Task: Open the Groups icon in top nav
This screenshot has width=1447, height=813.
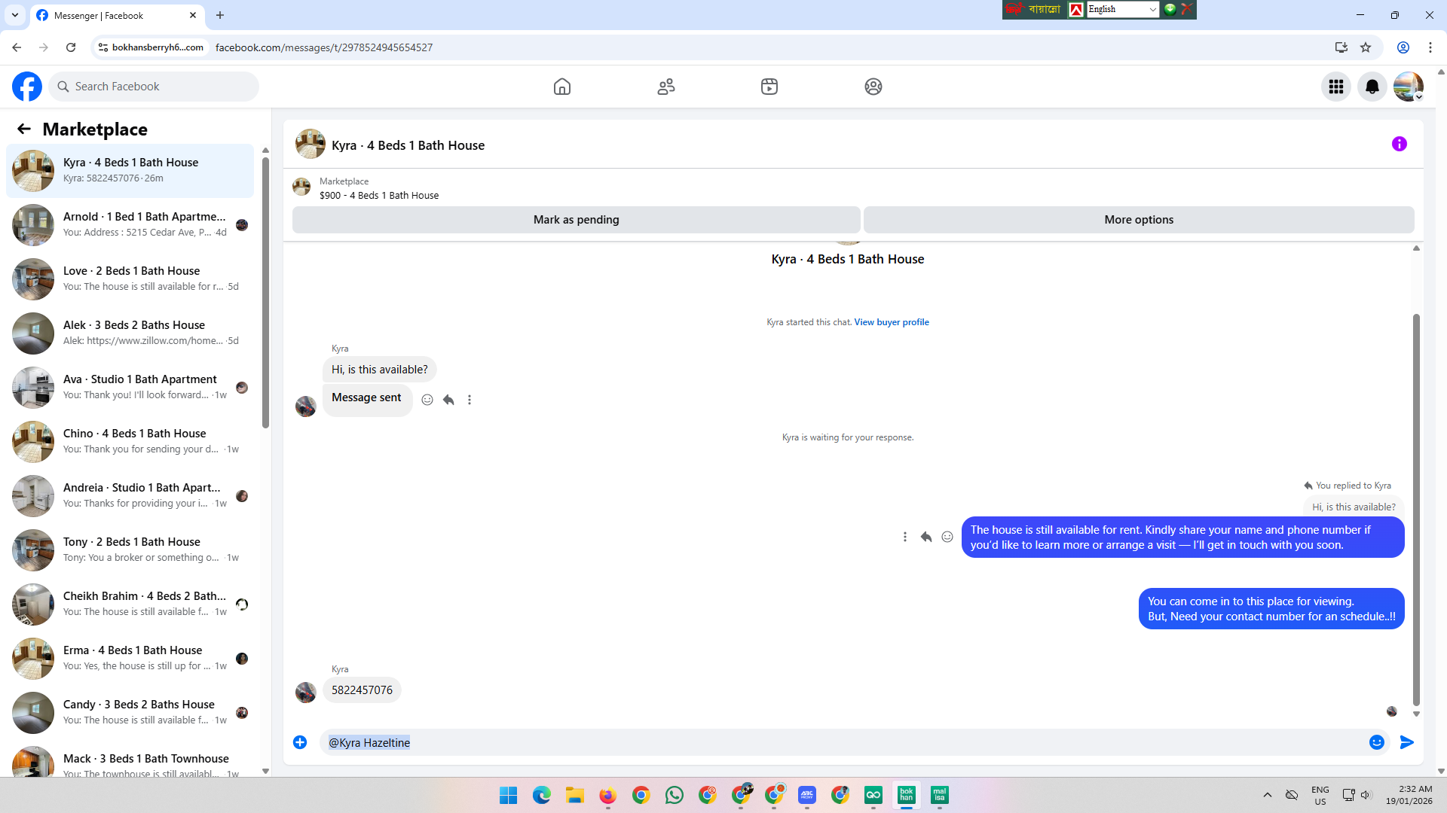Action: click(x=873, y=87)
